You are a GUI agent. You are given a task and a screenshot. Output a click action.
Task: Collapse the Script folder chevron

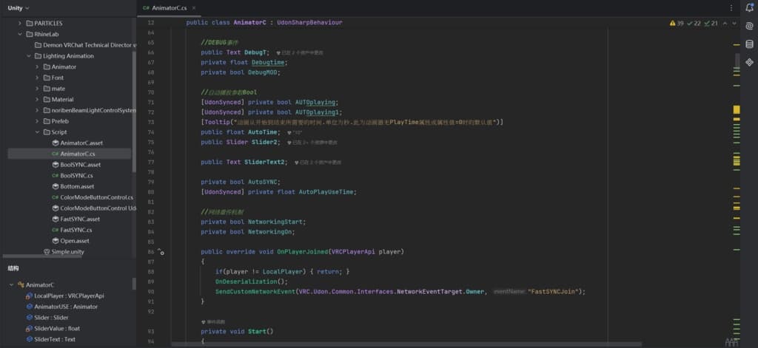pos(37,132)
